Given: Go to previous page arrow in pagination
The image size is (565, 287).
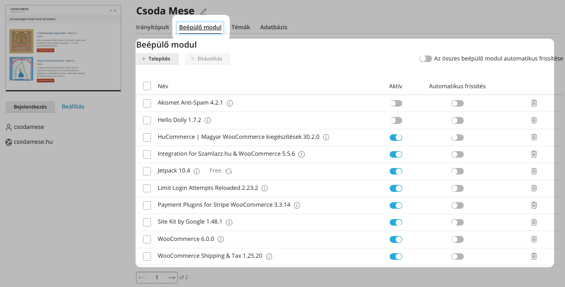Looking at the screenshot, I should (142, 278).
